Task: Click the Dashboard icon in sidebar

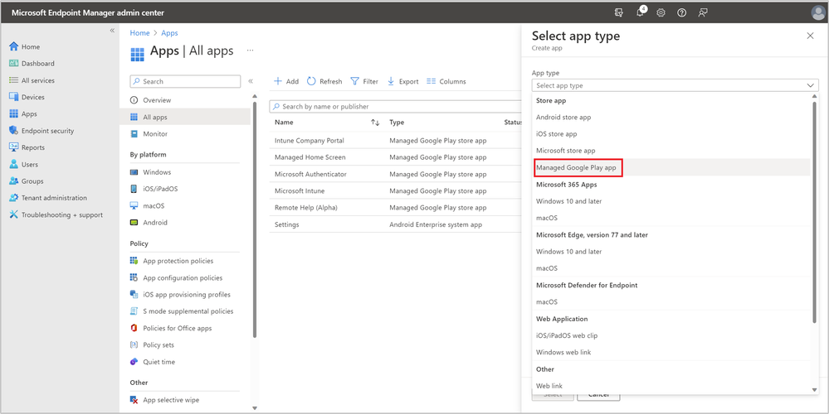Action: pos(14,63)
